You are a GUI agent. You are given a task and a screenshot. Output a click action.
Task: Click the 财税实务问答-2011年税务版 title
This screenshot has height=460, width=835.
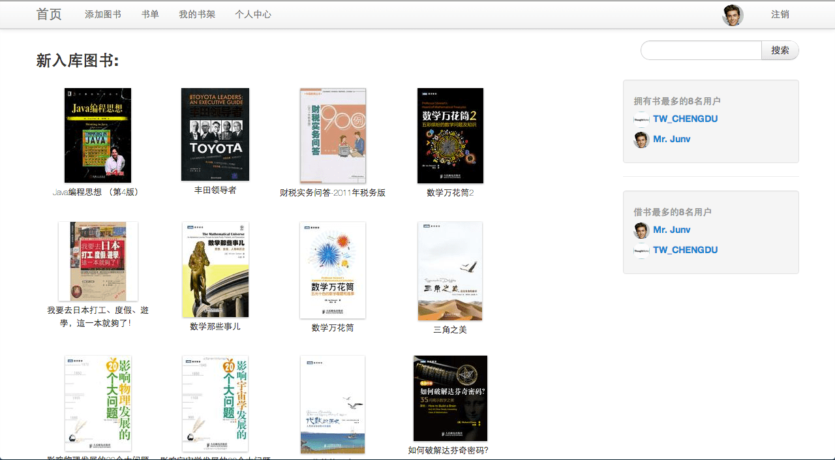333,192
